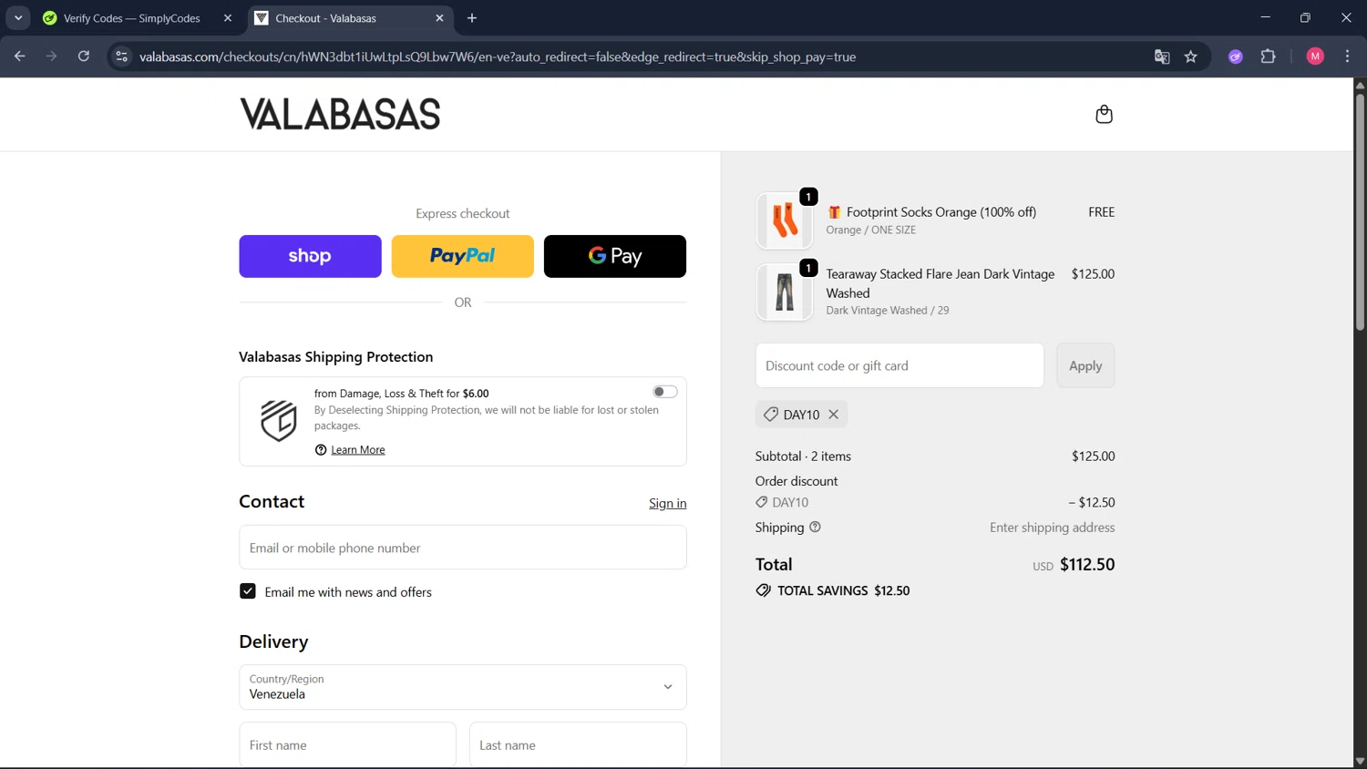
Task: Go back with the browser back arrow
Action: click(19, 56)
